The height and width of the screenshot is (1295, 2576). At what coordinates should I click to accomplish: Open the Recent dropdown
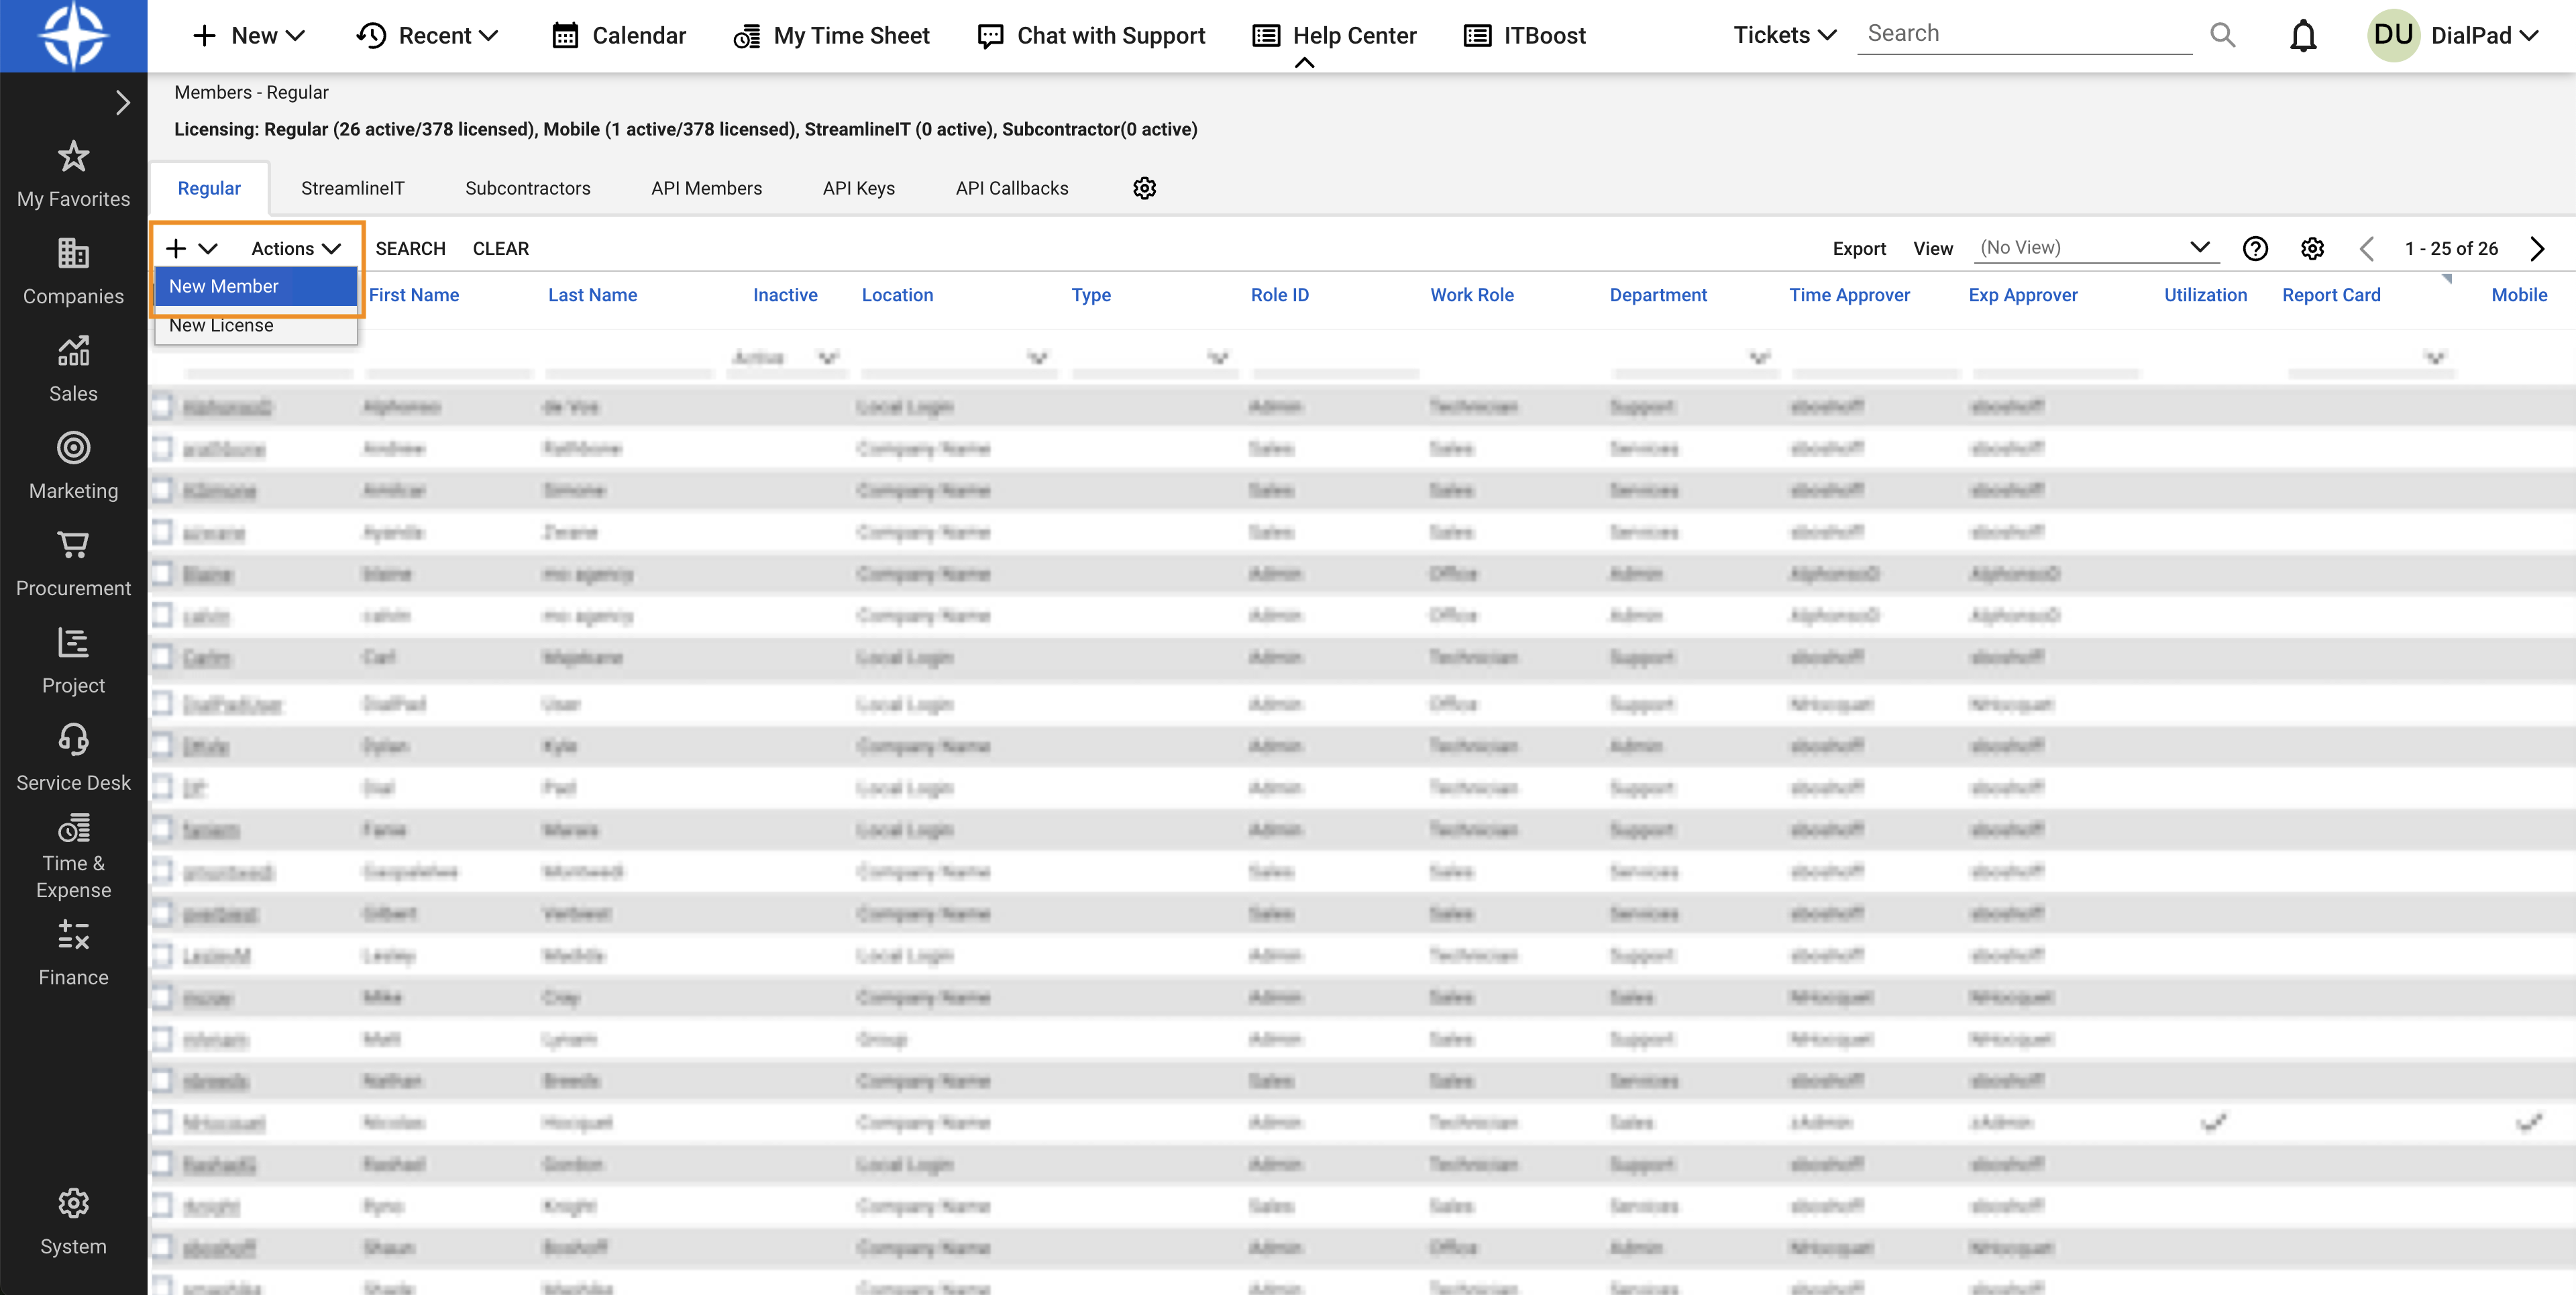tap(427, 36)
